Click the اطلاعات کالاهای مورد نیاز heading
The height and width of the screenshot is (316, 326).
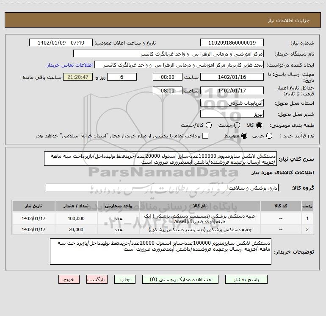(x=282, y=173)
